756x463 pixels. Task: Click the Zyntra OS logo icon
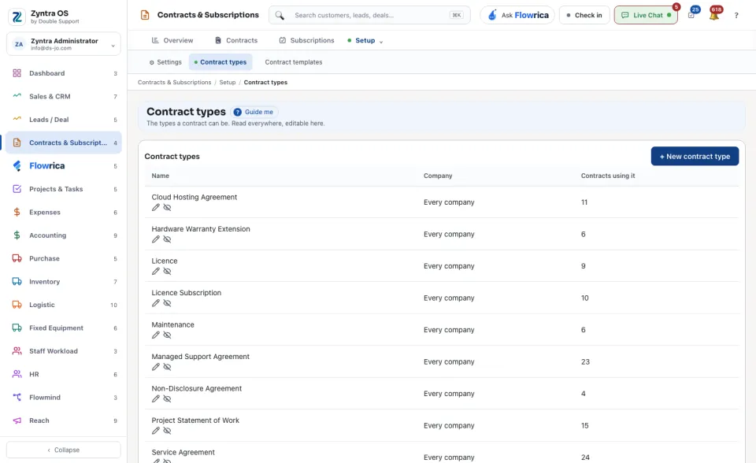coord(17,17)
